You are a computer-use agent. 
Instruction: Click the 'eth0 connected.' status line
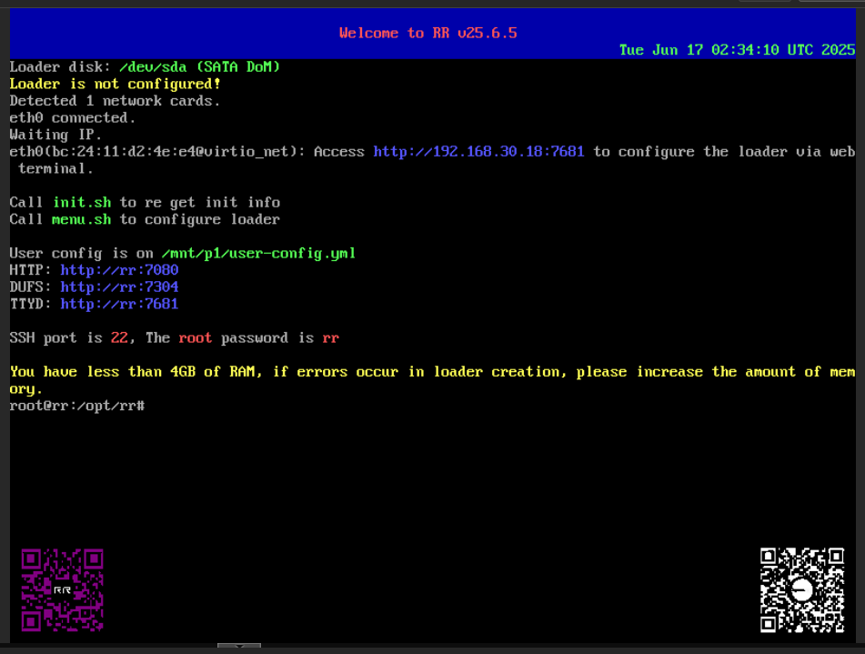point(73,117)
